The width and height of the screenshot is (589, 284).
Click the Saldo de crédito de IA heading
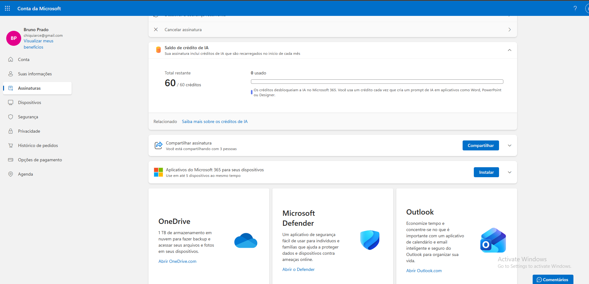click(186, 48)
